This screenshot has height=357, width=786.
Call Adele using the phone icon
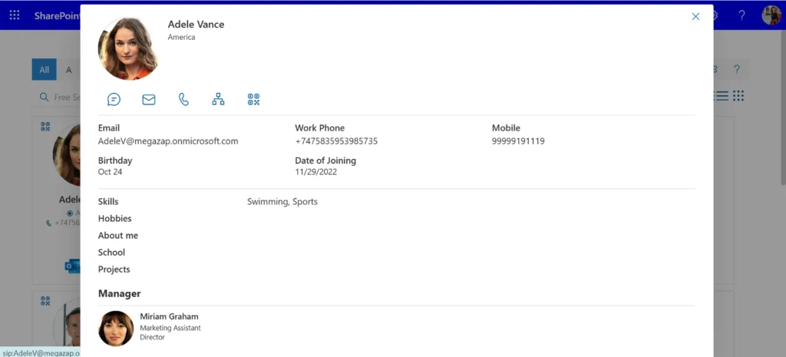[183, 99]
